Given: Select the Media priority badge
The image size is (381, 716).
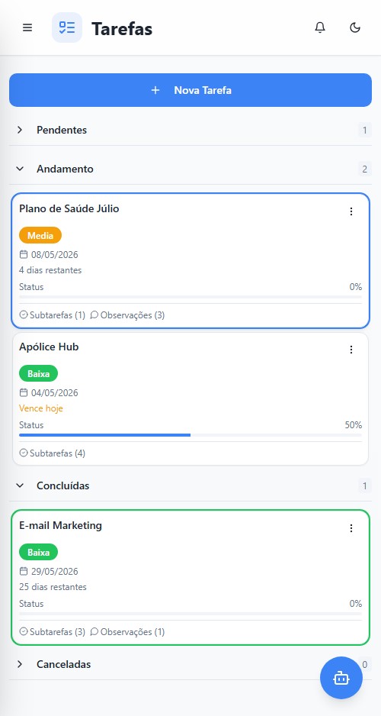Looking at the screenshot, I should pyautogui.click(x=40, y=236).
